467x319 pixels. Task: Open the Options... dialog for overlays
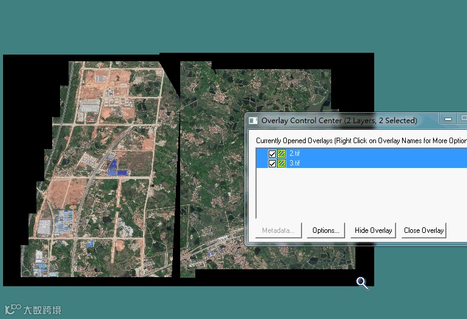pos(326,230)
